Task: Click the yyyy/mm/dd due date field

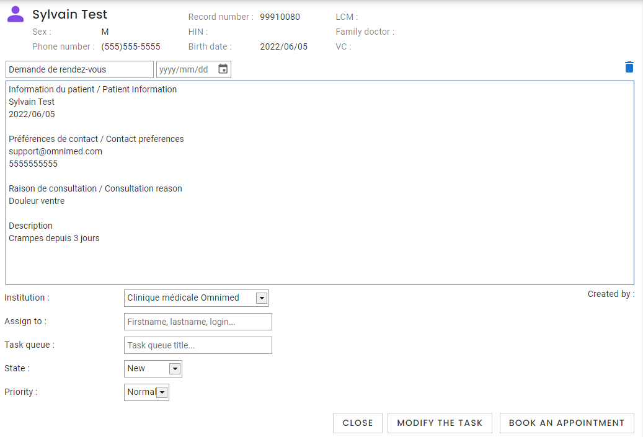Action: click(x=186, y=69)
